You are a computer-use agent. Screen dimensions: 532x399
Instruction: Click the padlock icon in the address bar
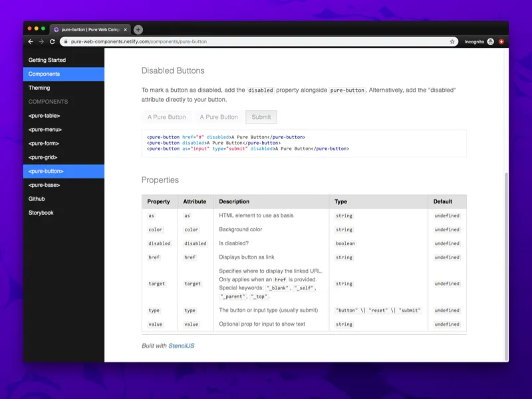(x=65, y=41)
